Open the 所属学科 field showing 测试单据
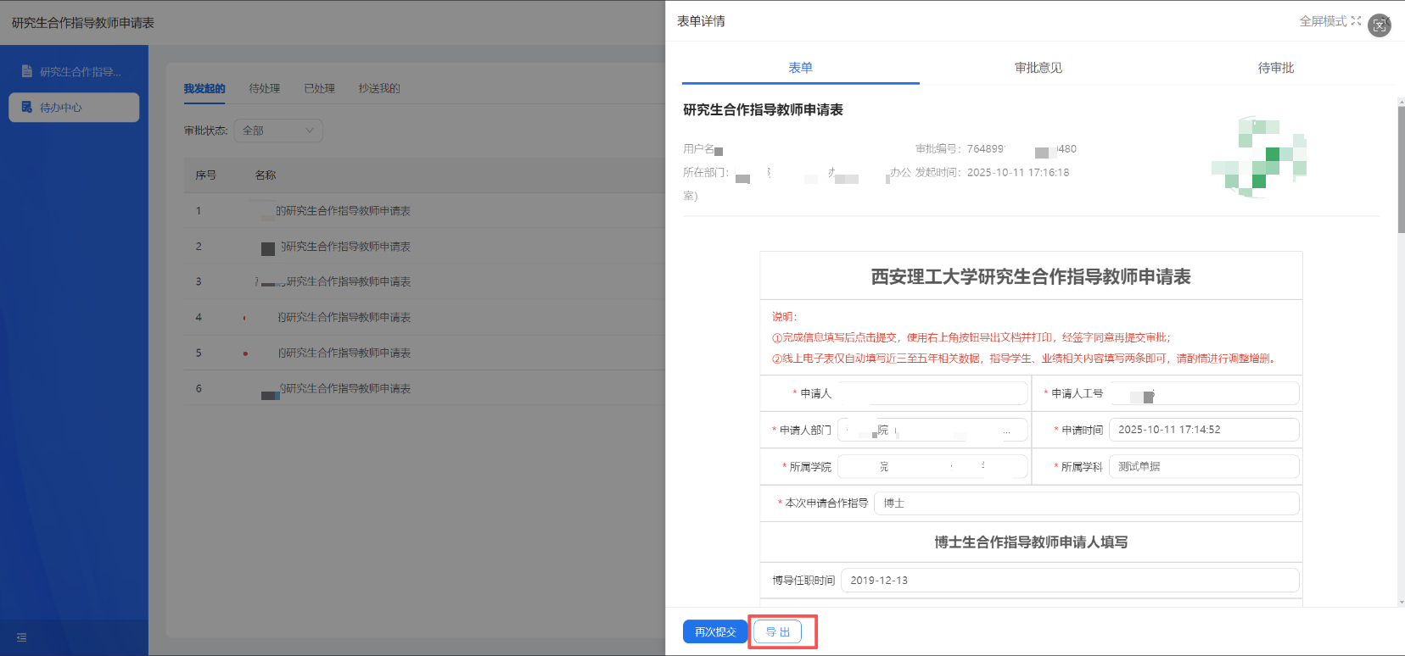The height and width of the screenshot is (656, 1405). [x=1203, y=467]
